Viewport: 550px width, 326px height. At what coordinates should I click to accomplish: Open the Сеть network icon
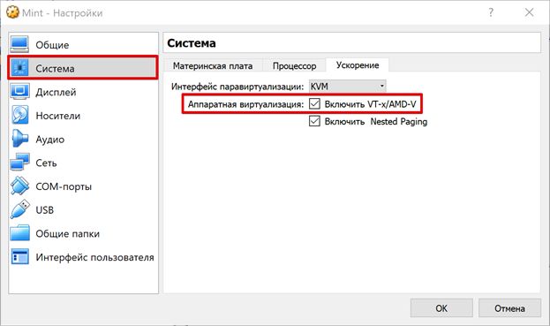[x=19, y=163]
